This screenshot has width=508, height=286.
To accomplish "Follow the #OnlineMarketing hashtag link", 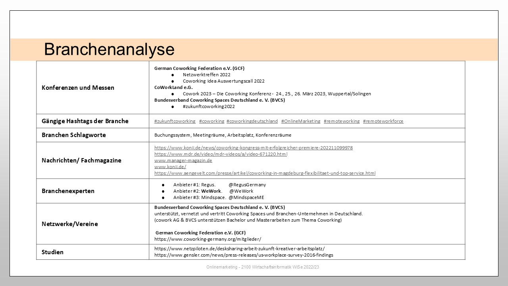I will click(x=300, y=121).
